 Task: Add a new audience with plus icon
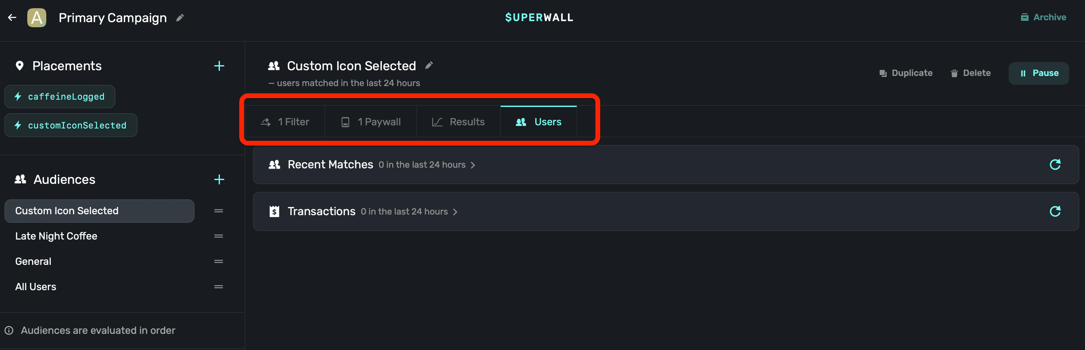pyautogui.click(x=219, y=180)
